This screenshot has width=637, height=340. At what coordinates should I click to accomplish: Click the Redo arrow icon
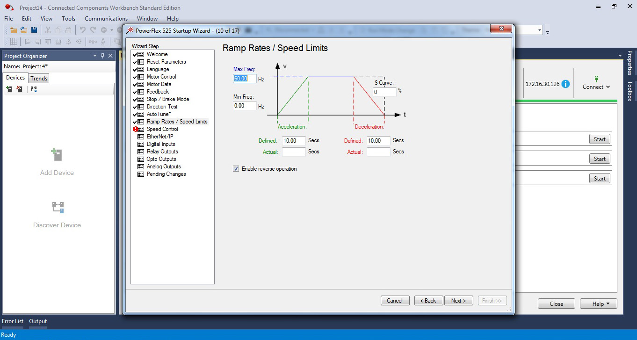pyautogui.click(x=93, y=30)
